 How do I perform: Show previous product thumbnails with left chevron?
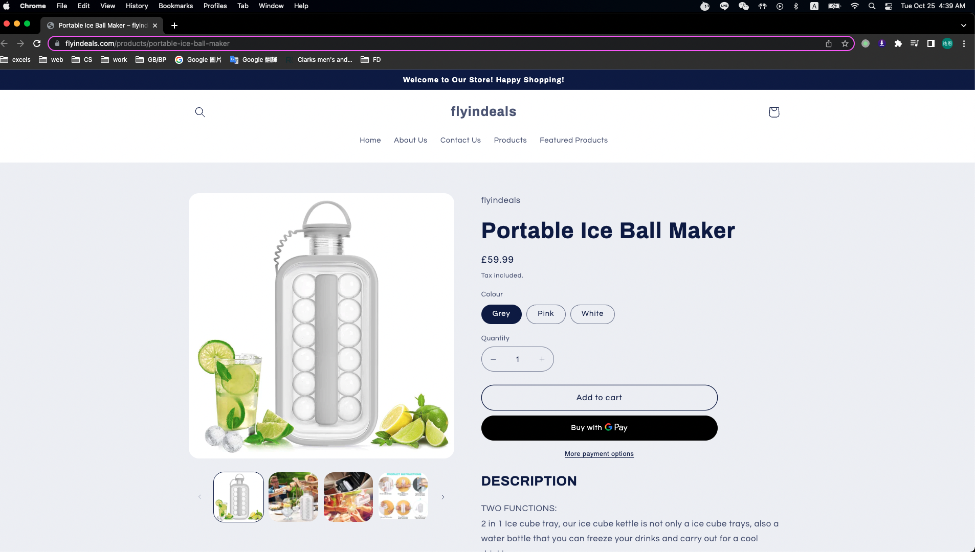pyautogui.click(x=200, y=497)
